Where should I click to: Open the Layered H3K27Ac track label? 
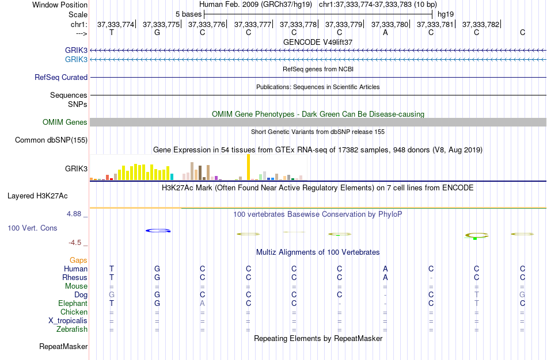37,196
